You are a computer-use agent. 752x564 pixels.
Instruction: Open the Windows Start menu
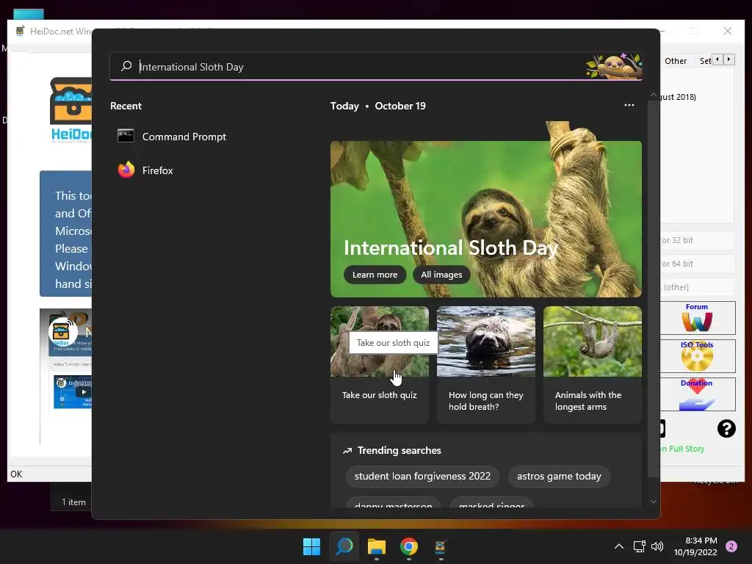point(311,546)
